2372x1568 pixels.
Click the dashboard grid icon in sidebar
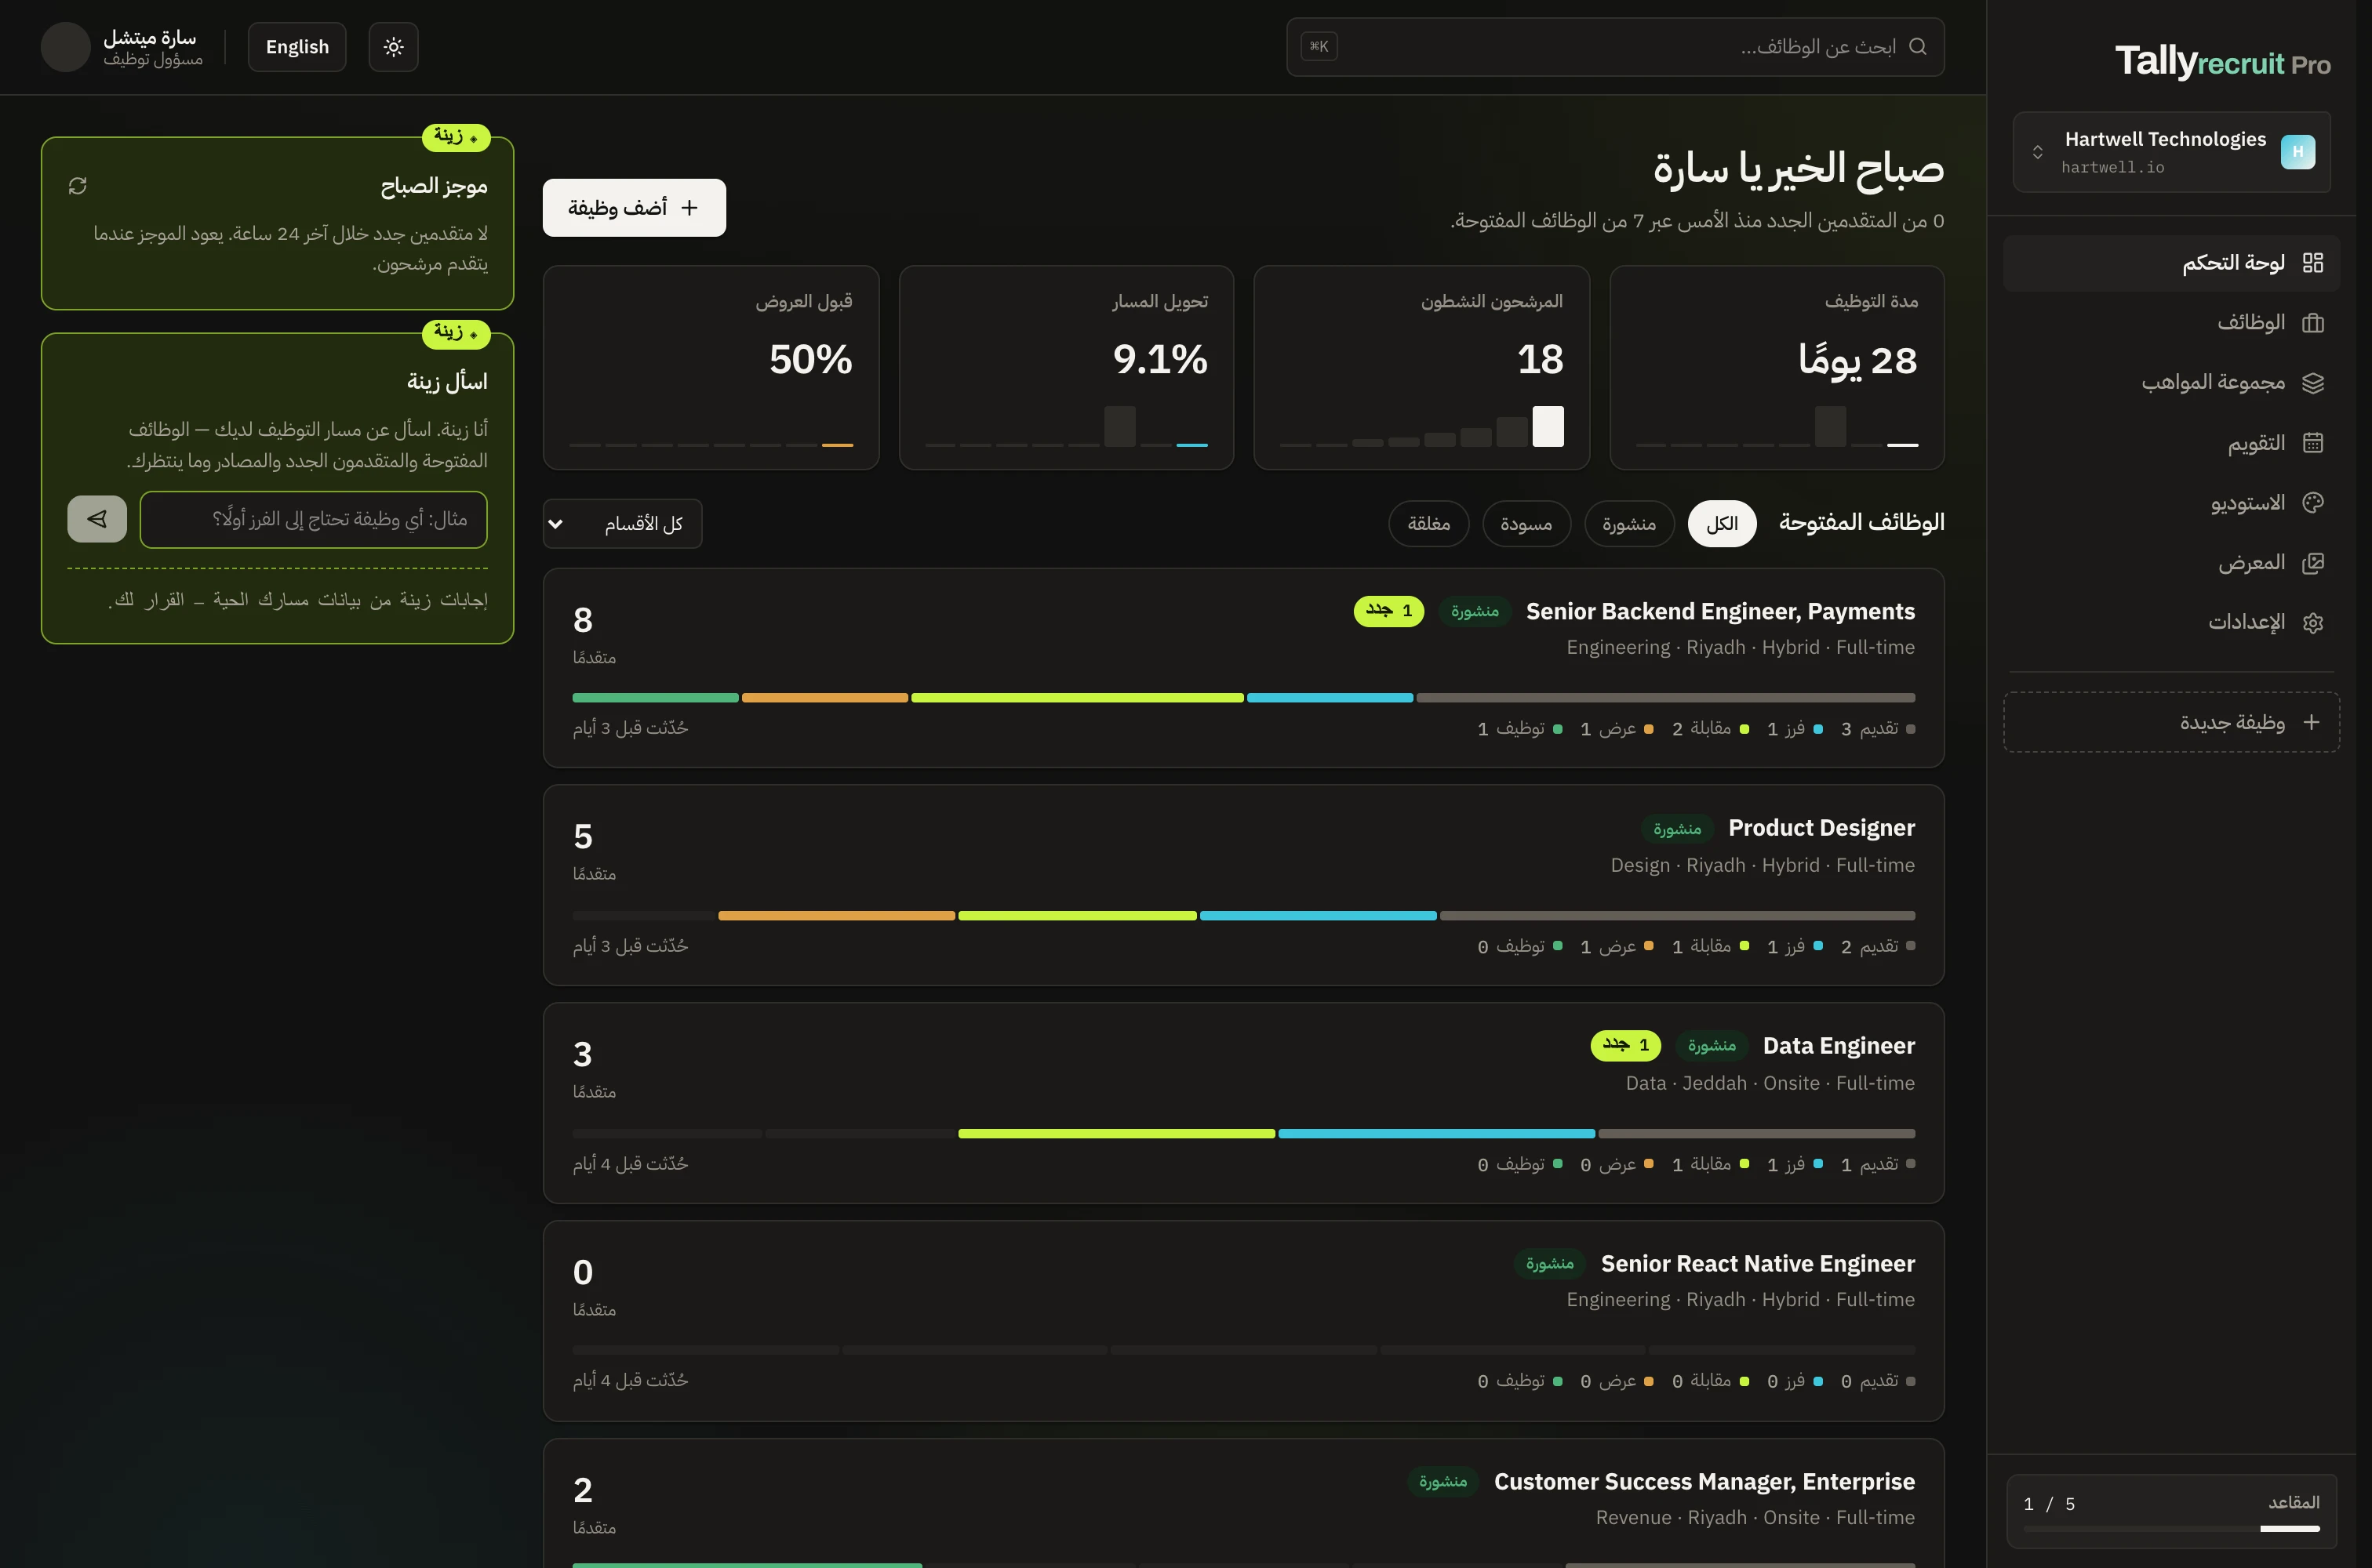pos(2312,262)
